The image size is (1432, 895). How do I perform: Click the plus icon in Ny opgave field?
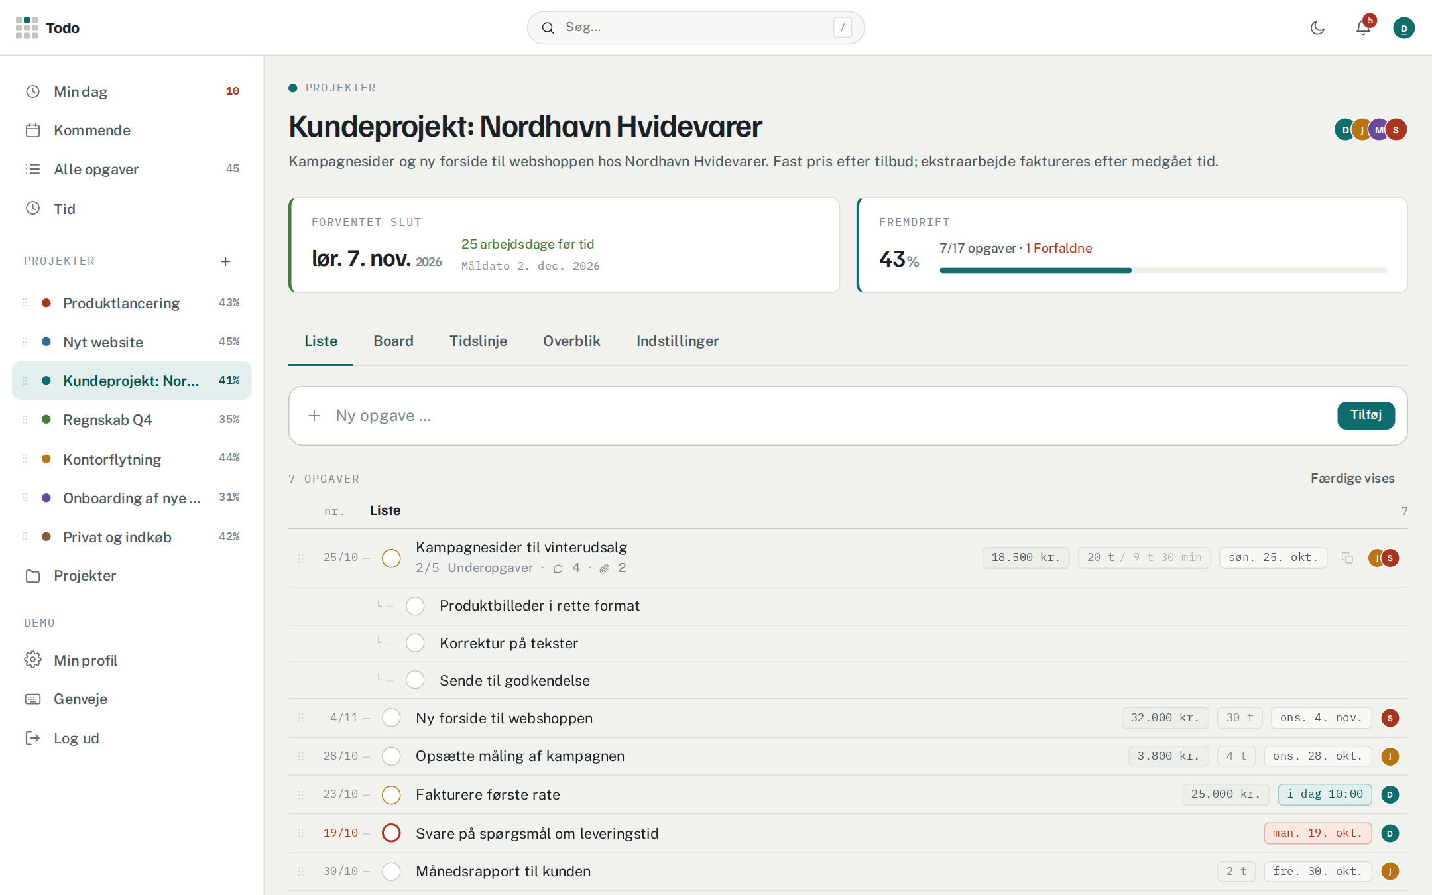click(314, 416)
